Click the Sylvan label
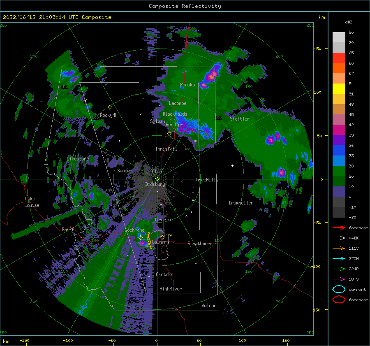 (x=157, y=121)
